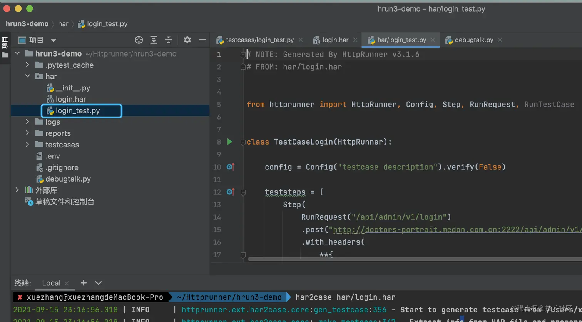Close the har/login_test.py editor tab
The width and height of the screenshot is (582, 322).
[x=433, y=40]
